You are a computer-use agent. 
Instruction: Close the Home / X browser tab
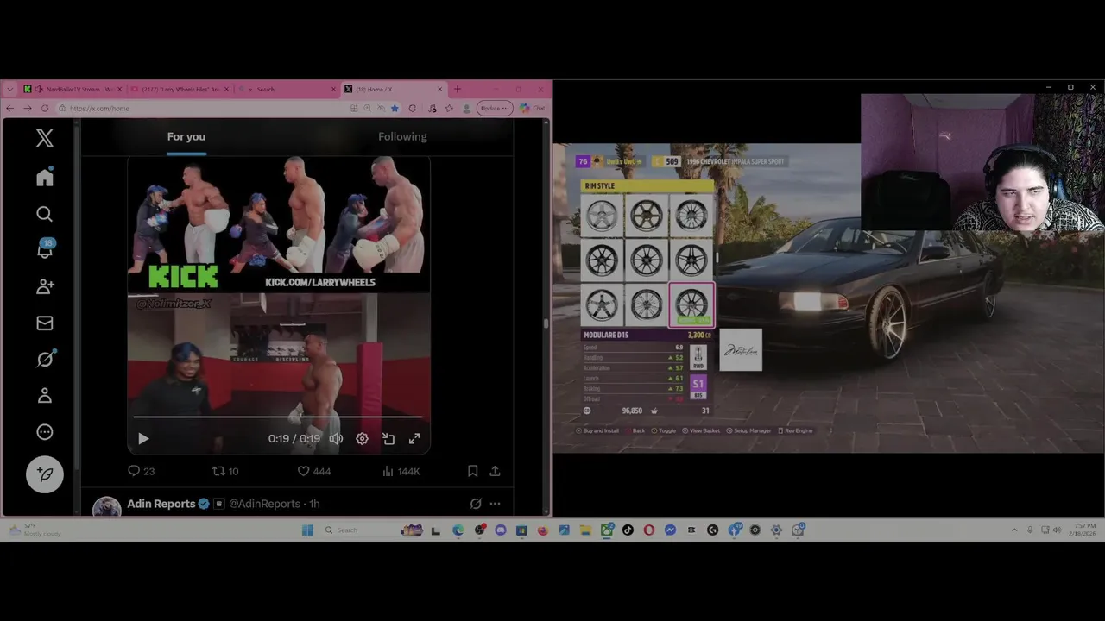(x=440, y=89)
